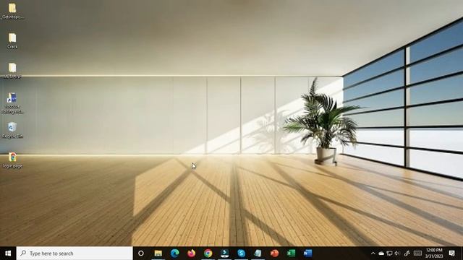Open OneDrive cloud tray icon
The width and height of the screenshot is (463, 260).
(x=381, y=253)
